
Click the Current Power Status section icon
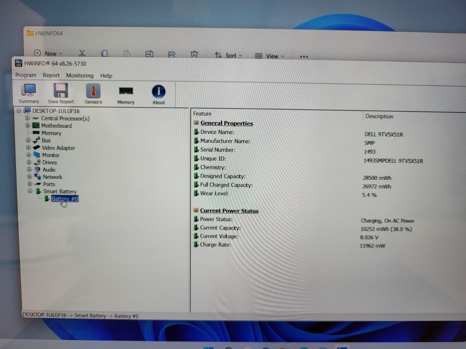[x=196, y=210]
